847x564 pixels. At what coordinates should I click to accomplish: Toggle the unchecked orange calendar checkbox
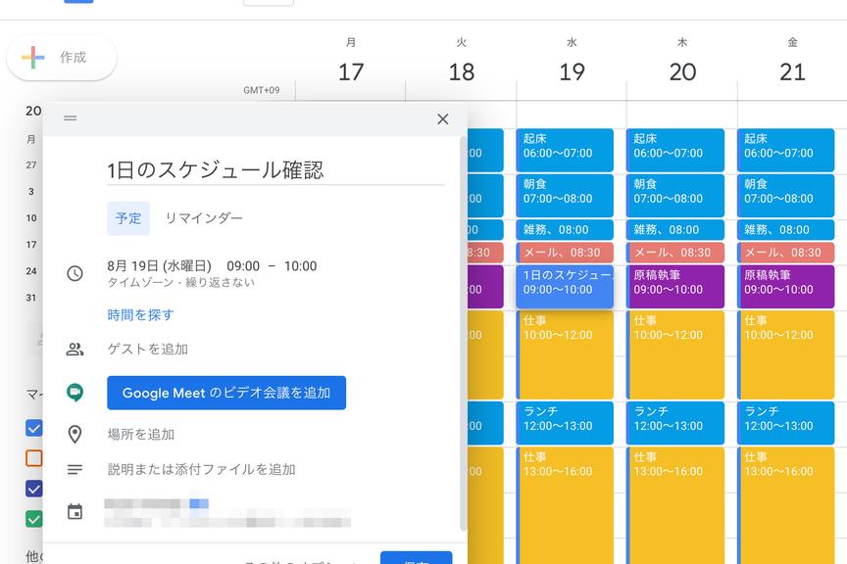click(x=34, y=458)
